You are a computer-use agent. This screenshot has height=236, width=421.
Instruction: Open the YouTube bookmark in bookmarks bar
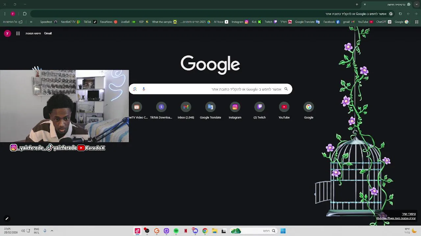[365, 22]
